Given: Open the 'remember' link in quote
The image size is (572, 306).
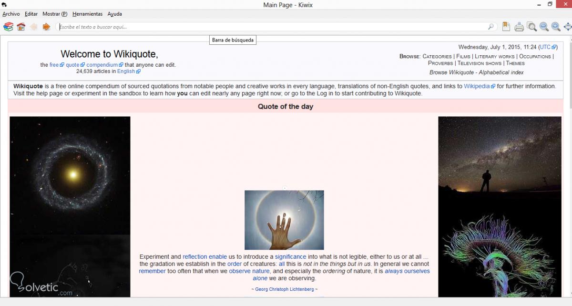Looking at the screenshot, I should (153, 271).
